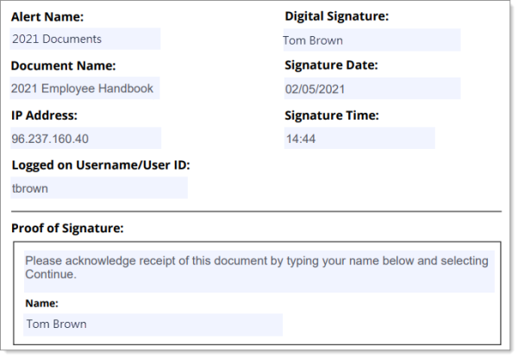518x358 pixels.
Task: Click the IP Address field 96.237.160.40
Action: (x=86, y=139)
